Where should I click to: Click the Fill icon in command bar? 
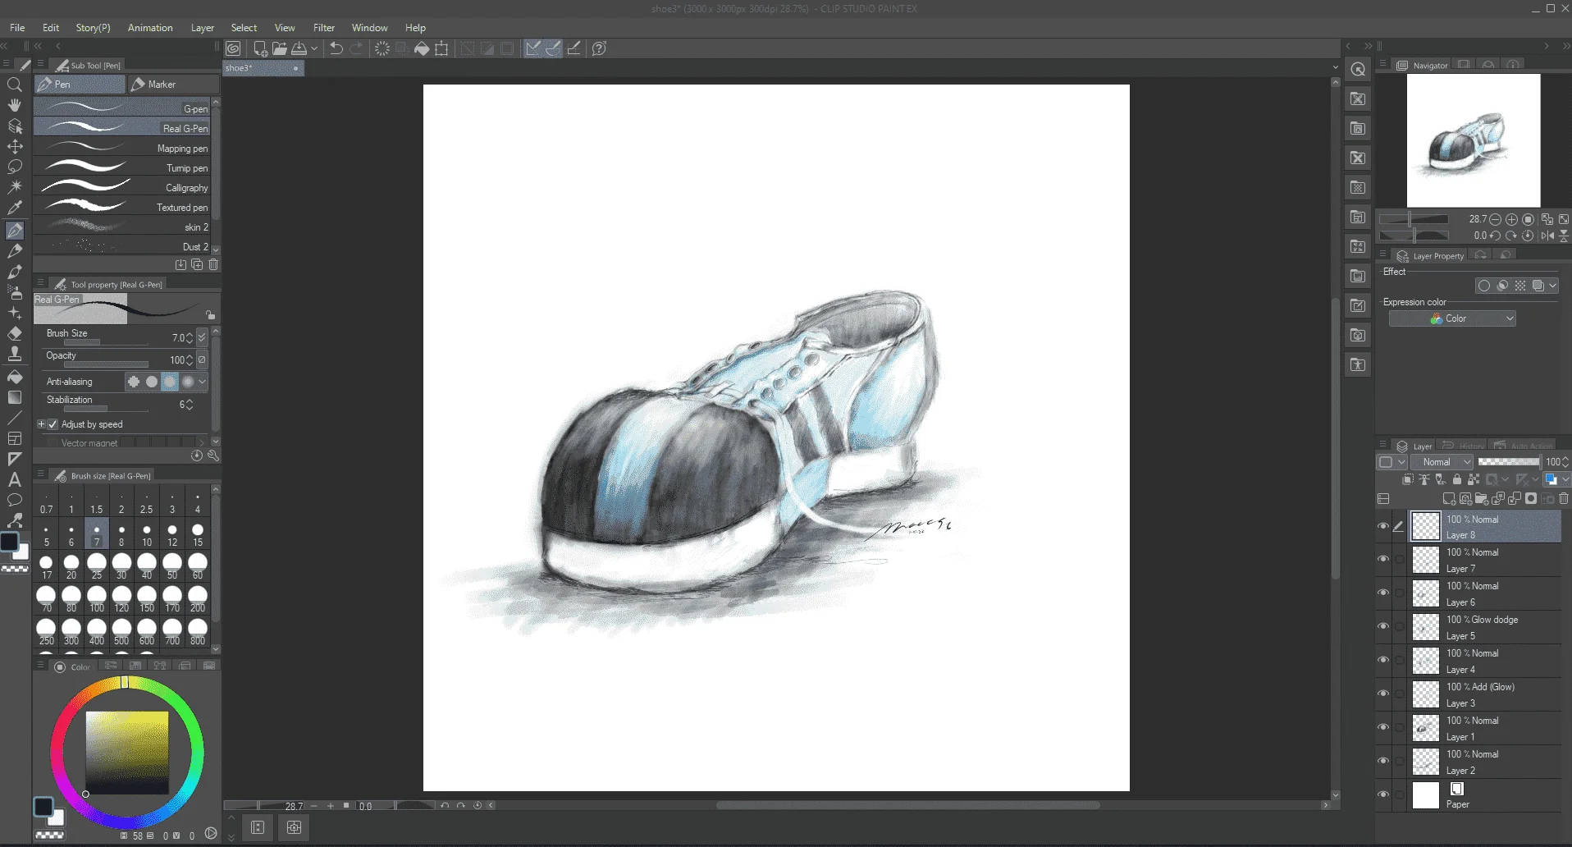tap(422, 48)
